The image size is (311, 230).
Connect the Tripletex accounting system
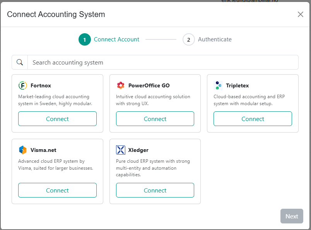point(253,119)
